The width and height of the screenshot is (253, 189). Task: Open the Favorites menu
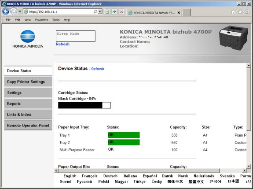tap(41, 20)
